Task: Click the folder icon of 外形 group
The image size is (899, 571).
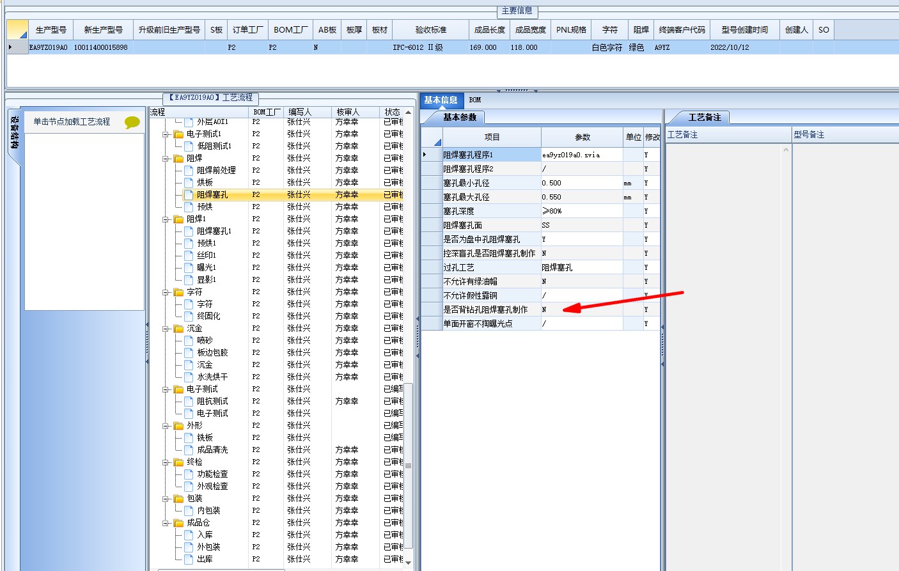Action: point(178,426)
